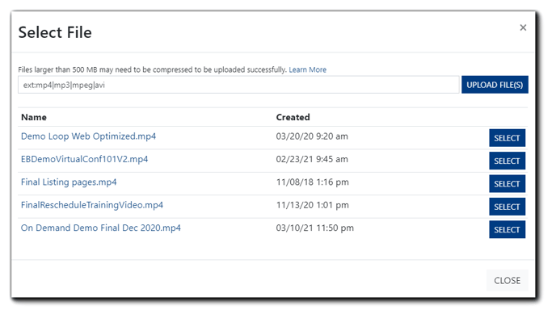Close the Select File dialog with the X icon
Image resolution: width=556 pixels, height=318 pixels.
523,27
